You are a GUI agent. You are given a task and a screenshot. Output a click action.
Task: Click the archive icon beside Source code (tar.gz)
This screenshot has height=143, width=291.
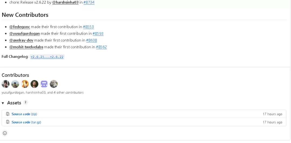pos(8,122)
